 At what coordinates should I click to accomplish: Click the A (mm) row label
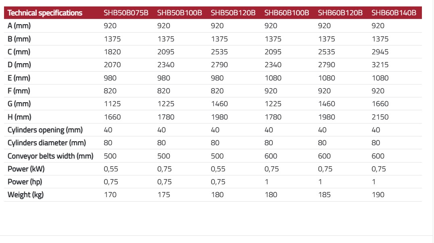(x=19, y=26)
